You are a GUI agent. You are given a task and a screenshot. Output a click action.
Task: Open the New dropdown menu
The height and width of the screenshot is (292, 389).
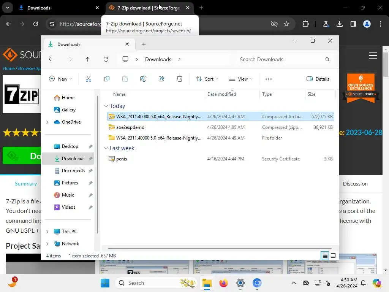60,79
